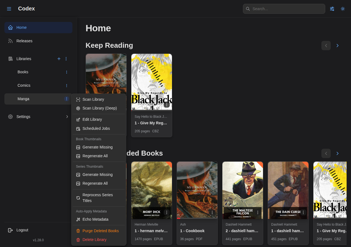This screenshot has width=351, height=247.
Task: Select Scan Library (Deep) menu entry
Action: pos(99,108)
